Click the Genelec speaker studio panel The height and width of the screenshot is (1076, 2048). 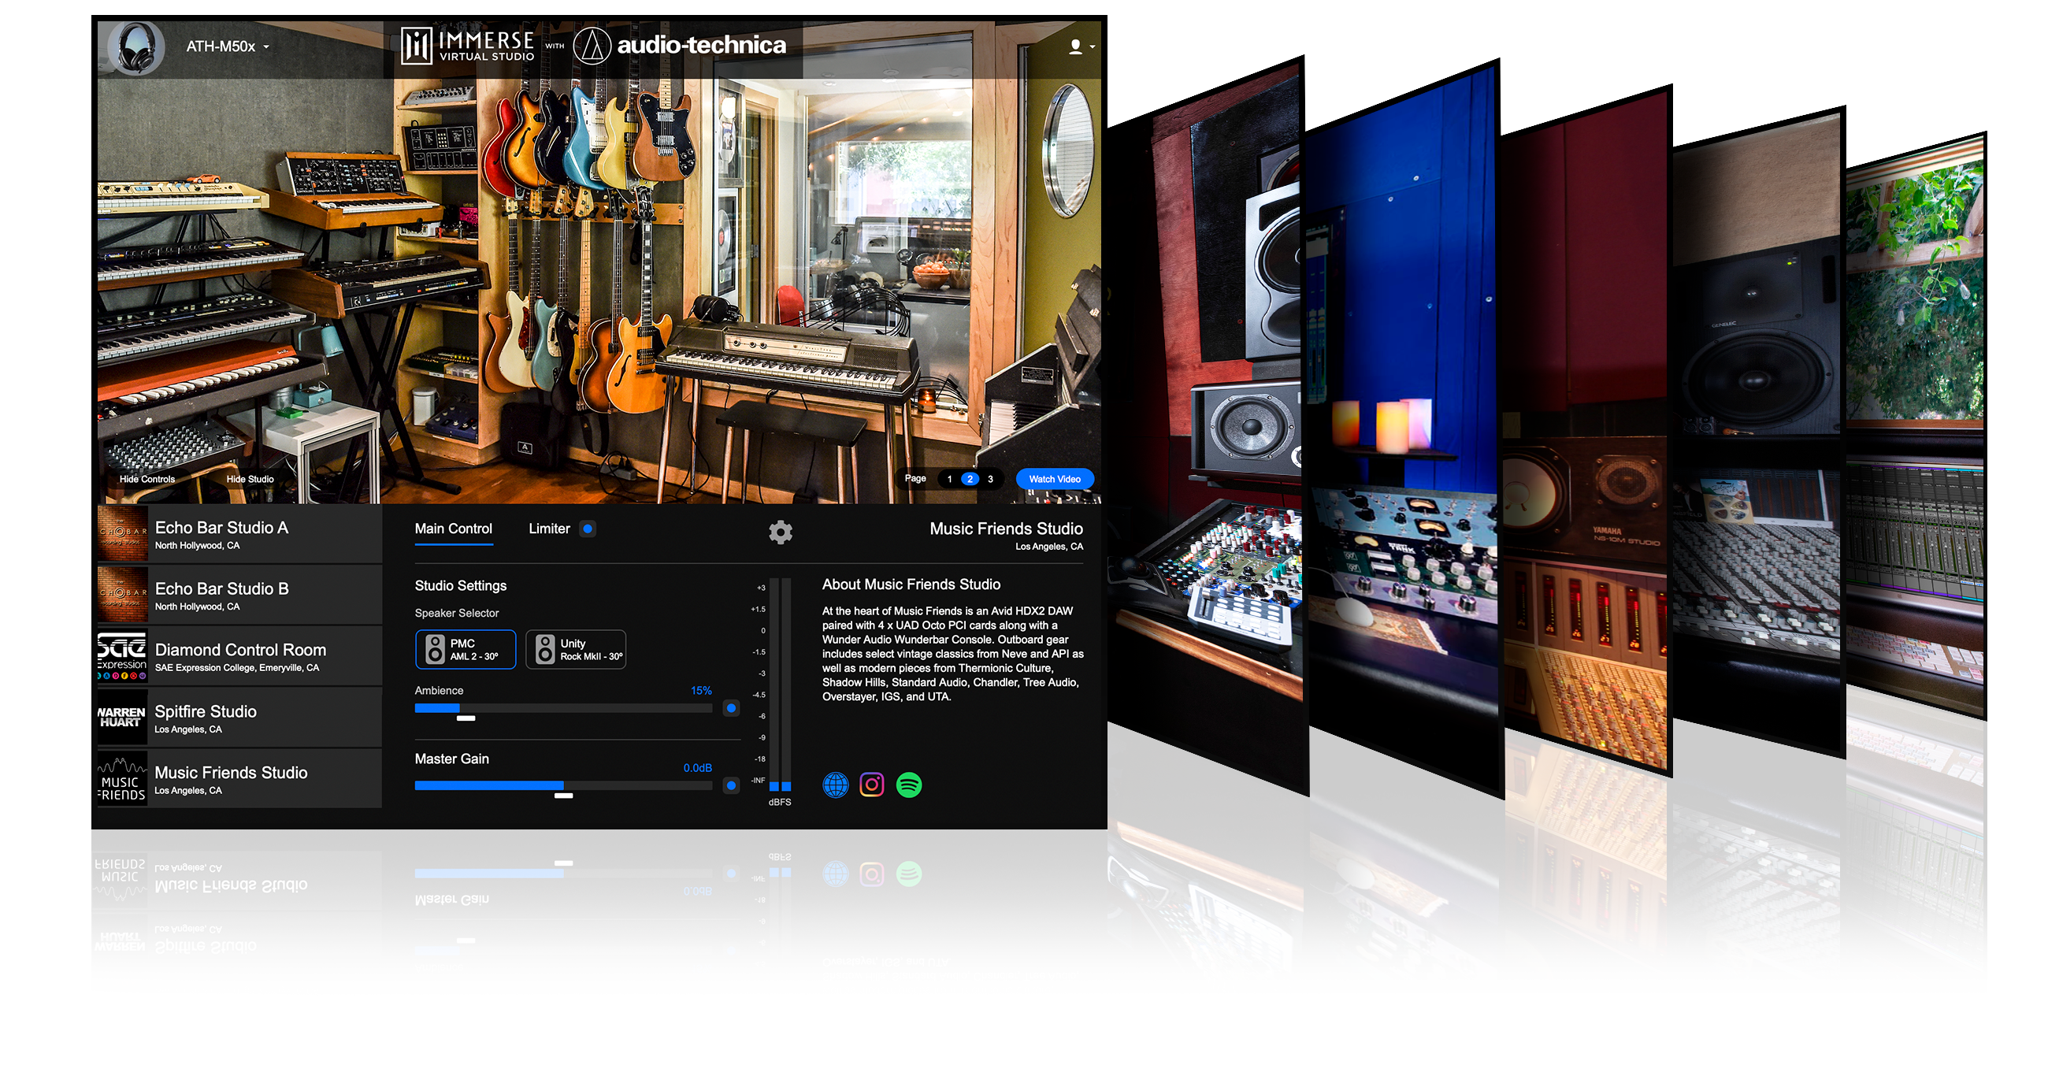coord(1760,433)
